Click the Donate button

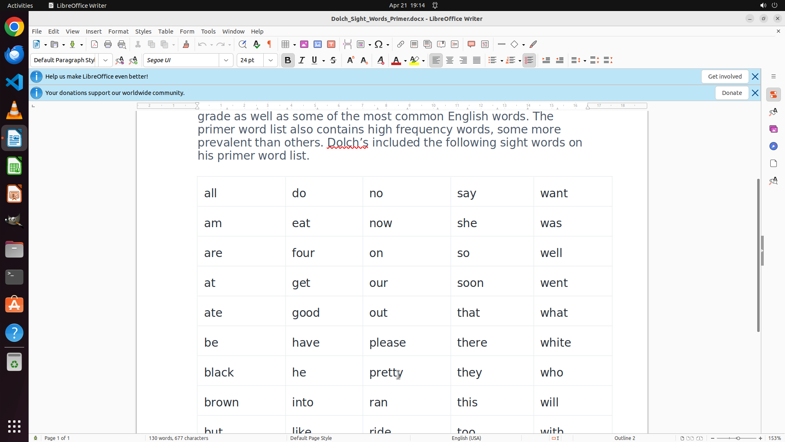(x=731, y=93)
